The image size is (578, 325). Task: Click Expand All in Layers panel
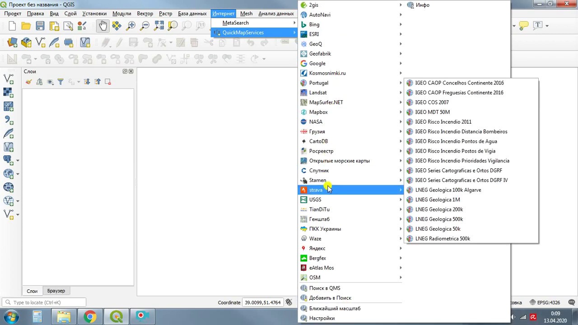87,82
